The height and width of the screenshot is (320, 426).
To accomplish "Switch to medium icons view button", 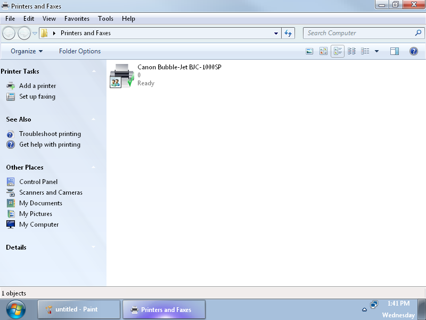I will coord(323,51).
